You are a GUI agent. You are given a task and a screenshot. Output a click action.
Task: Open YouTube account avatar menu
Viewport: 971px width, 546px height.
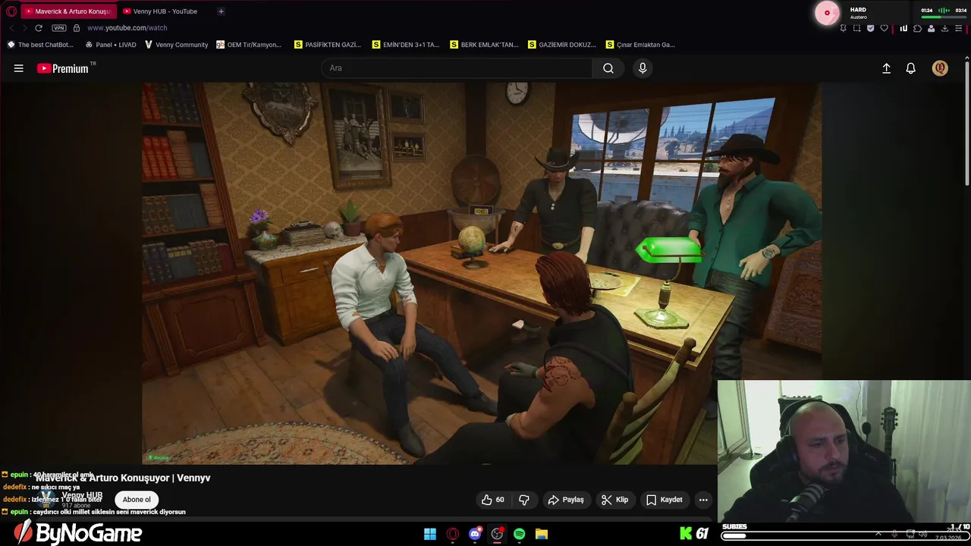pyautogui.click(x=940, y=68)
